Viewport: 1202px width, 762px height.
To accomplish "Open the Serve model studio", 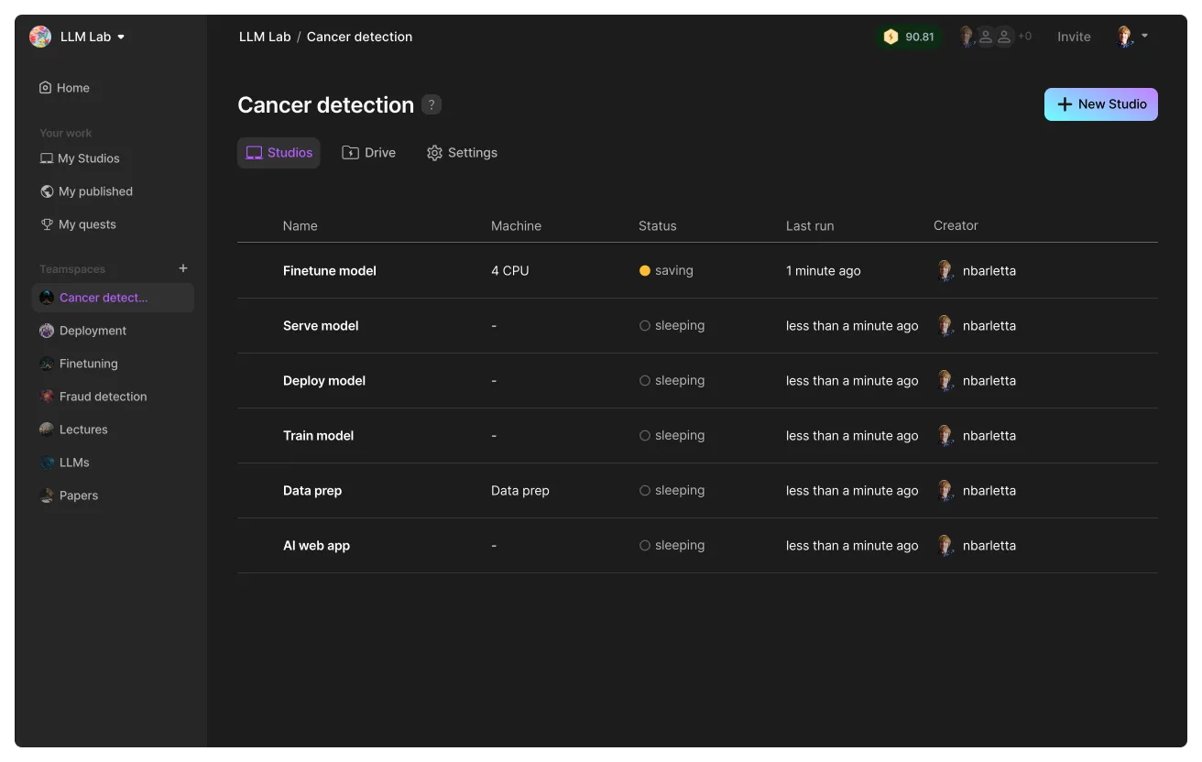I will 321,326.
